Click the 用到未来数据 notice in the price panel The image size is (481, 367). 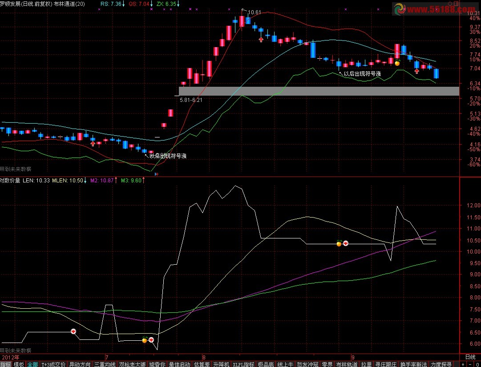pos(15,169)
